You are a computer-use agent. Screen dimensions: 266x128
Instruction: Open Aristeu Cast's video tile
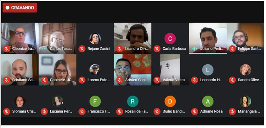point(133,70)
